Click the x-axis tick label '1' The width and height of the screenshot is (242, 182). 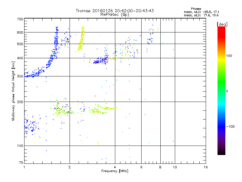tap(24, 167)
